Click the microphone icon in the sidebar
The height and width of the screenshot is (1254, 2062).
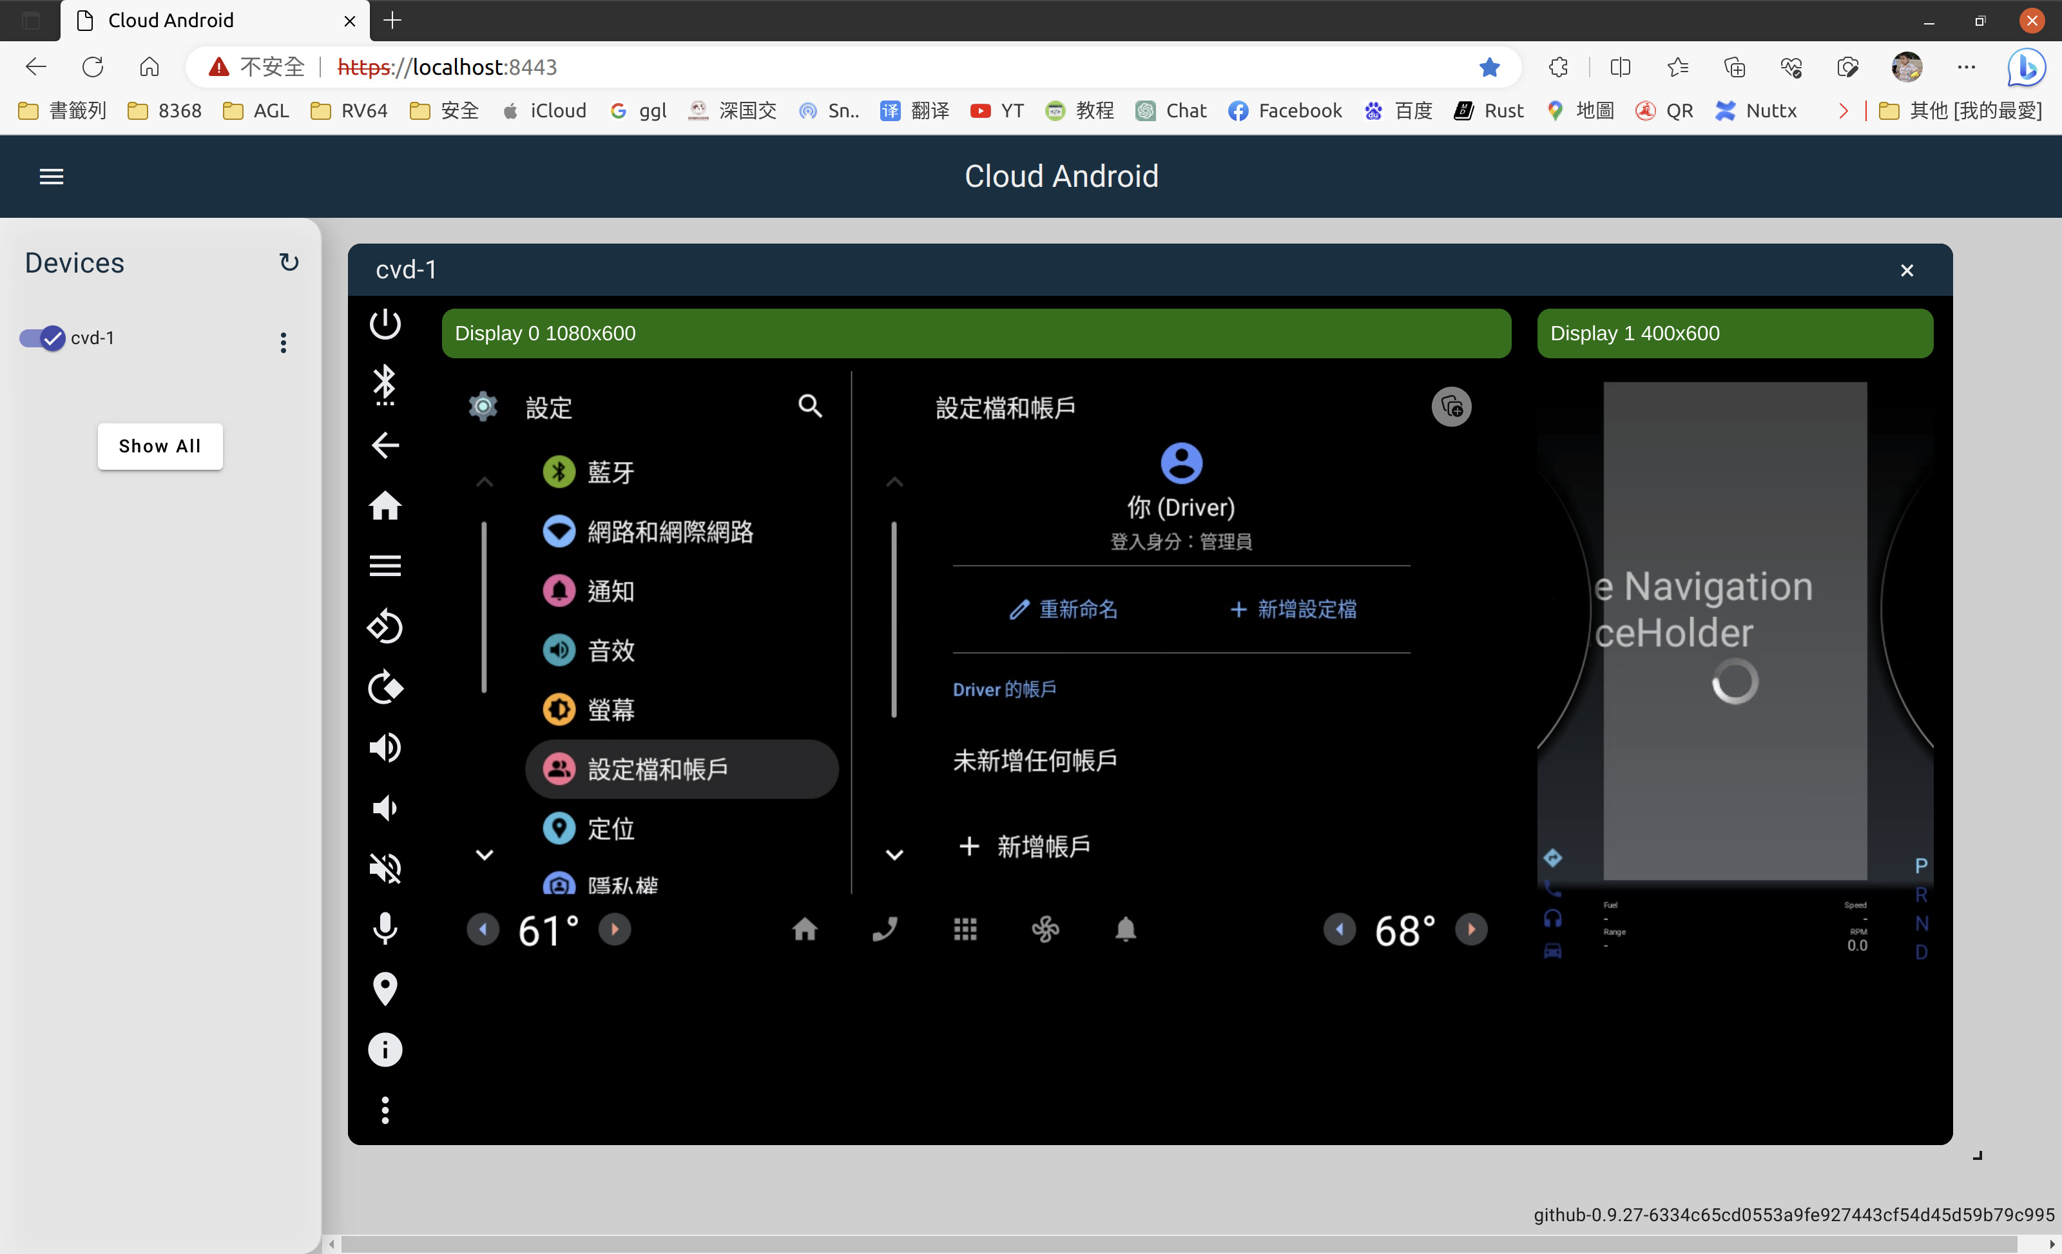(385, 929)
